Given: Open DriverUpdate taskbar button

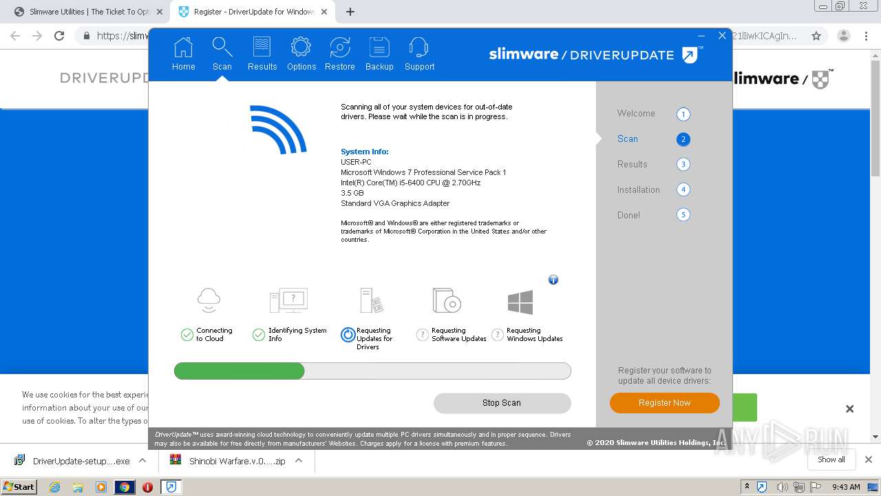Looking at the screenshot, I should (x=171, y=487).
